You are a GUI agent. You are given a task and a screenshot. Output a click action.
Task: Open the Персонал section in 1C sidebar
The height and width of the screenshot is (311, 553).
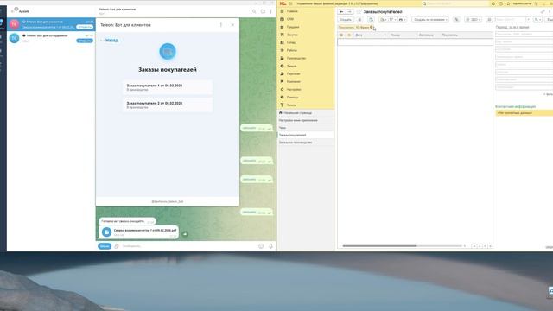point(294,73)
